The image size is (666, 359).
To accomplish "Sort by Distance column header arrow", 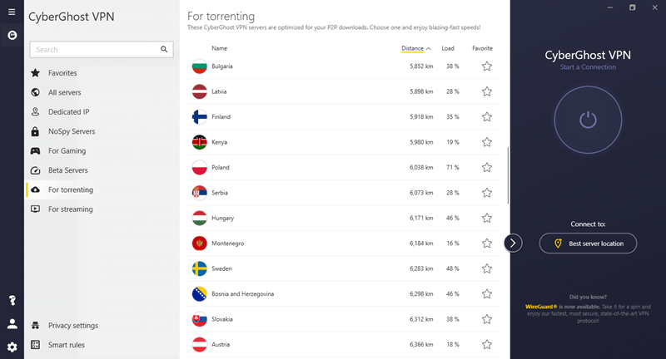I will coord(429,49).
